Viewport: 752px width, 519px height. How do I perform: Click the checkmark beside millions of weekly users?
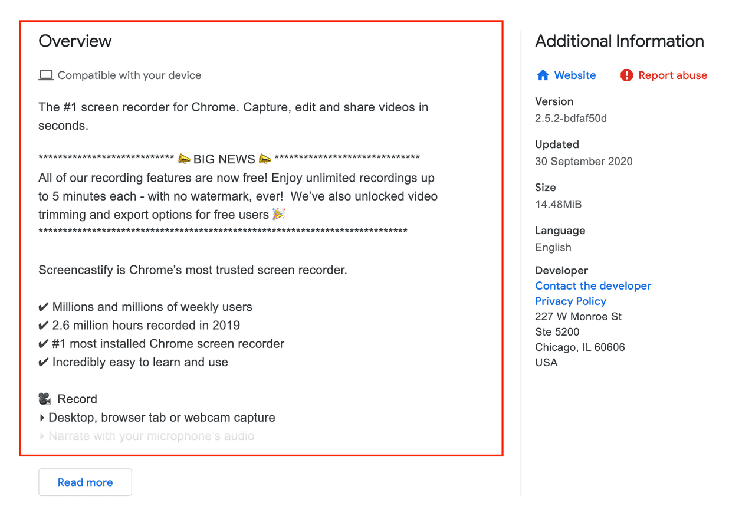(x=43, y=306)
